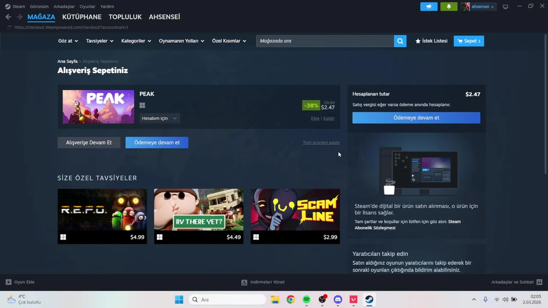Viewport: 548px width, 308px height.
Task: Expand the Özel Kısımlar dropdown
Action: click(229, 41)
